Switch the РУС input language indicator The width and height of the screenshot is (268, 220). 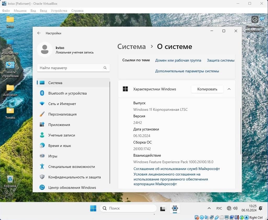coord(219,208)
